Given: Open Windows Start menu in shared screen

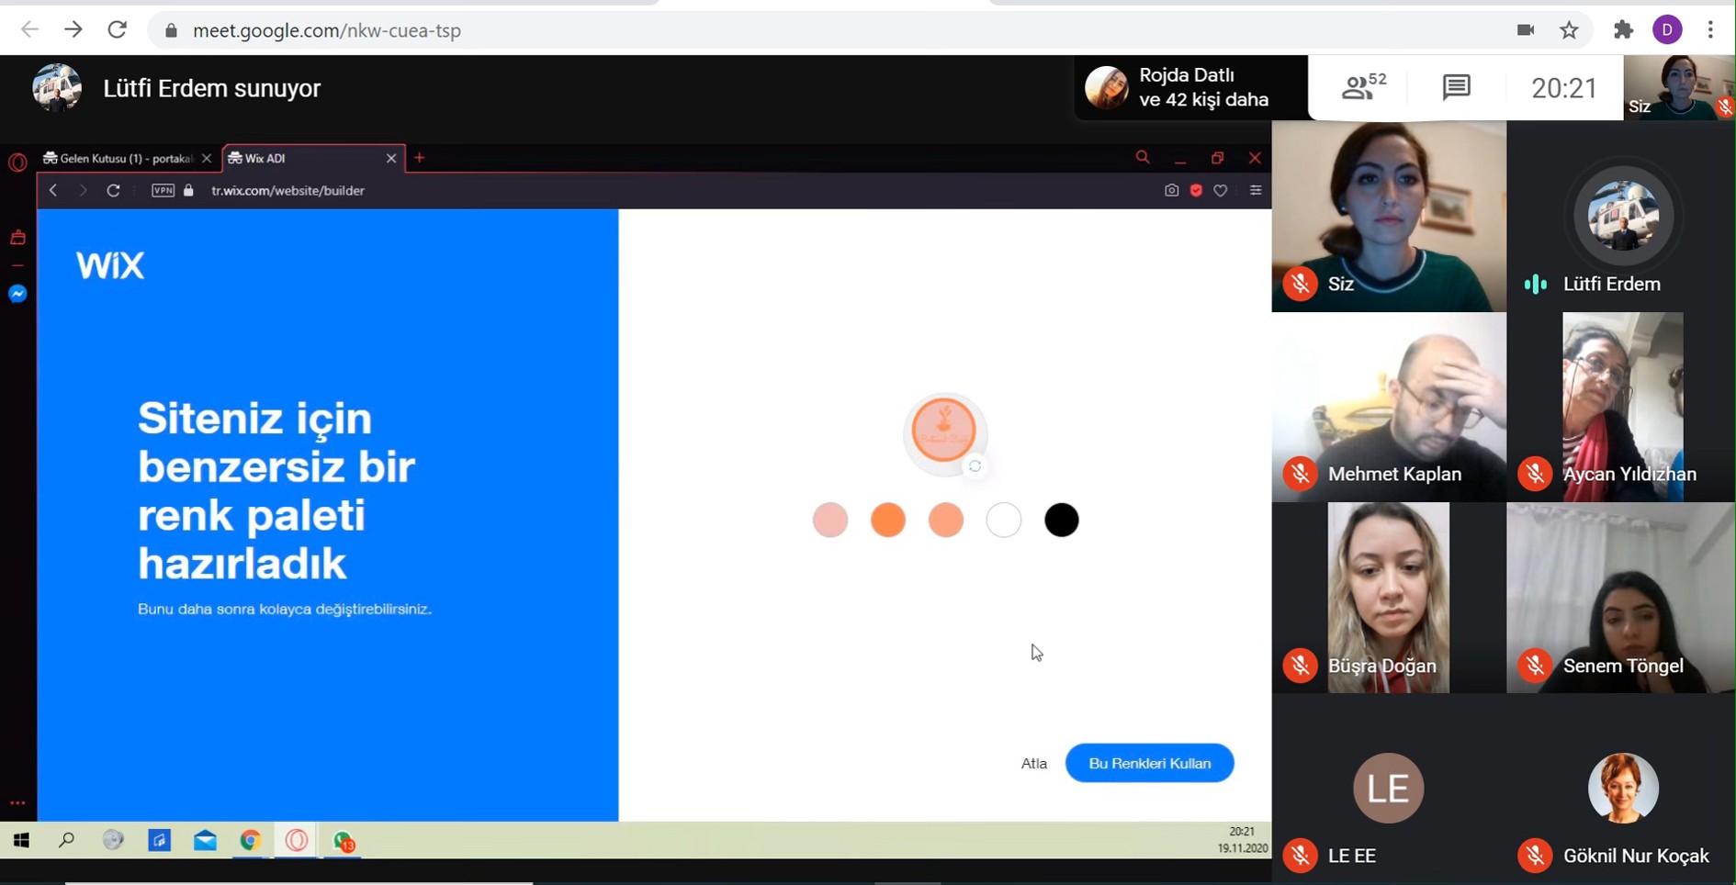Looking at the screenshot, I should click(21, 840).
